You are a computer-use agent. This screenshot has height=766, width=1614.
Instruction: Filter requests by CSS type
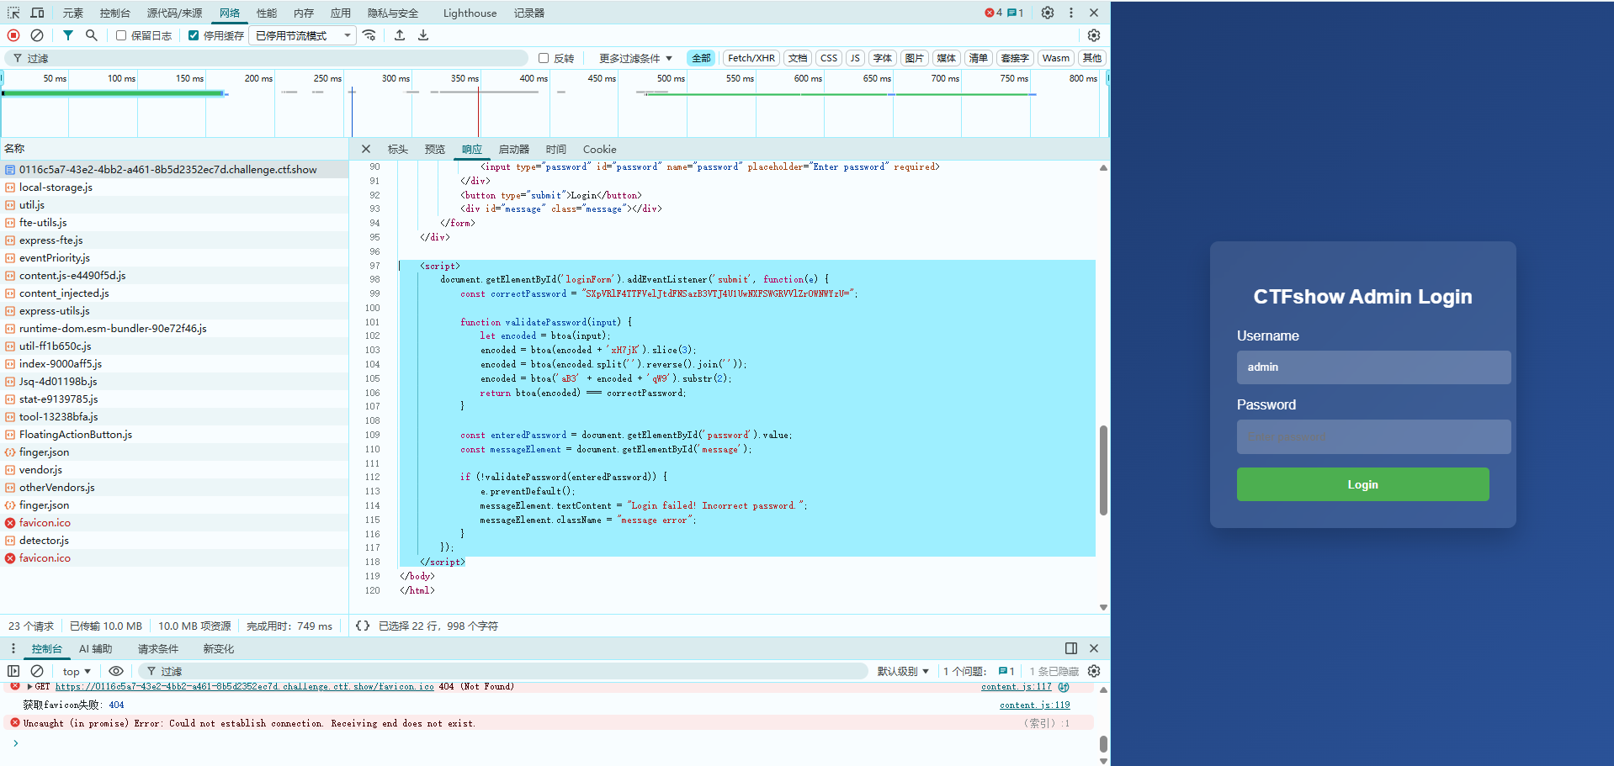point(829,58)
